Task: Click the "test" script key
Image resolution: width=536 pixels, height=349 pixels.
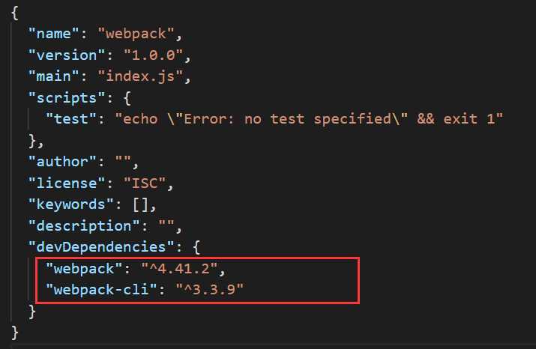Action: click(x=71, y=119)
